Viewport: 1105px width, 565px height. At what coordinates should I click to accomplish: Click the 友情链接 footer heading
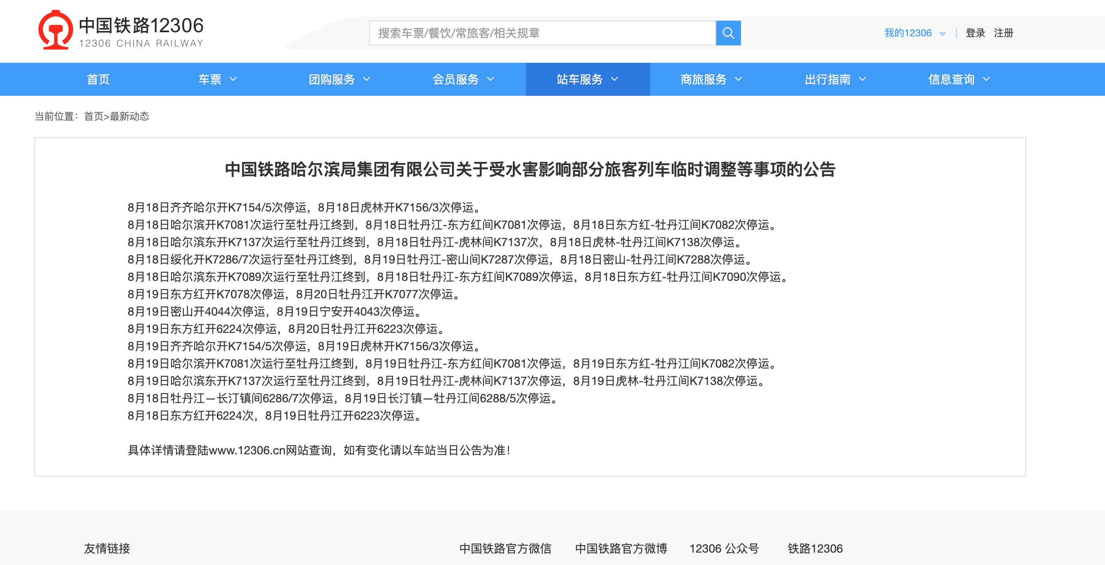(107, 549)
